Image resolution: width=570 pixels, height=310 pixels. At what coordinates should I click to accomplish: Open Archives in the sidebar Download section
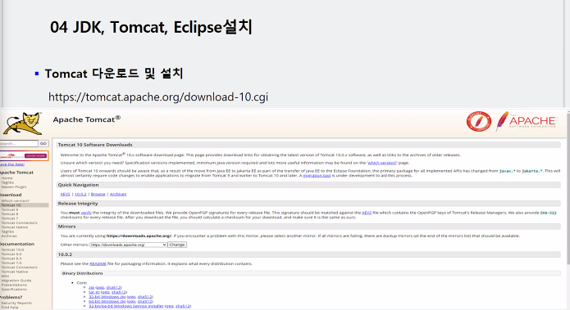9,236
